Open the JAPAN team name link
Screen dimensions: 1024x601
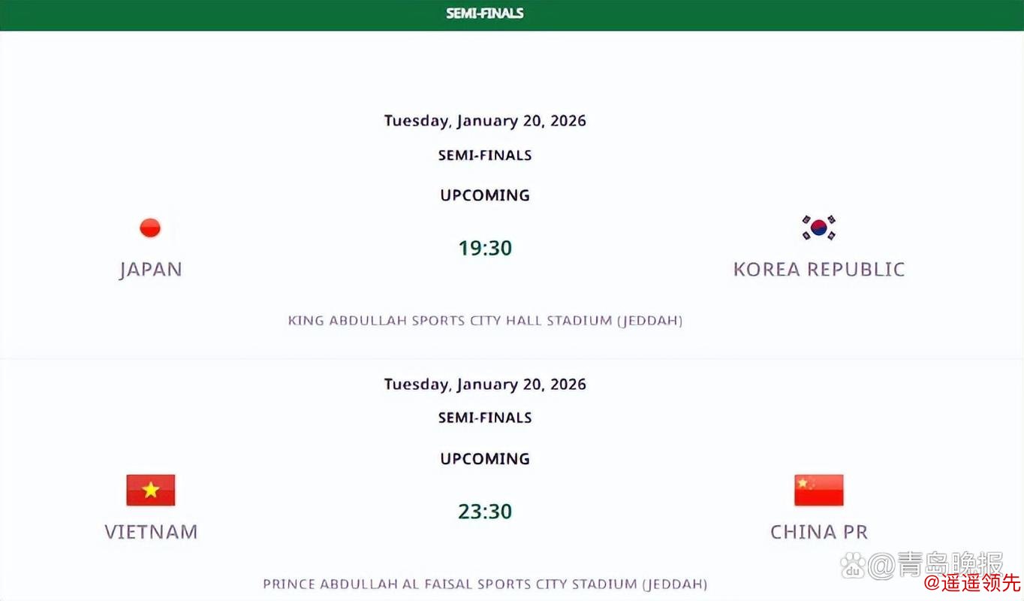pos(150,269)
